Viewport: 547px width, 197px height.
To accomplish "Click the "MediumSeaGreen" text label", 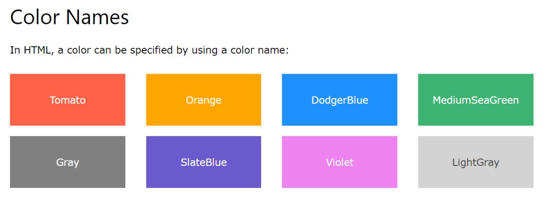I will click(x=475, y=100).
